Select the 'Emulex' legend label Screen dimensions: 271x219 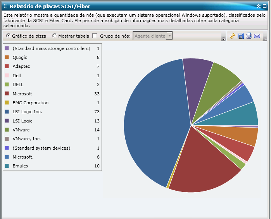(x=21, y=166)
